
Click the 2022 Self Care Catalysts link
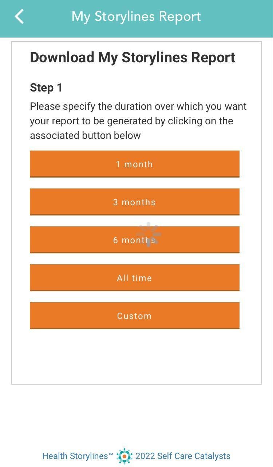(183, 456)
